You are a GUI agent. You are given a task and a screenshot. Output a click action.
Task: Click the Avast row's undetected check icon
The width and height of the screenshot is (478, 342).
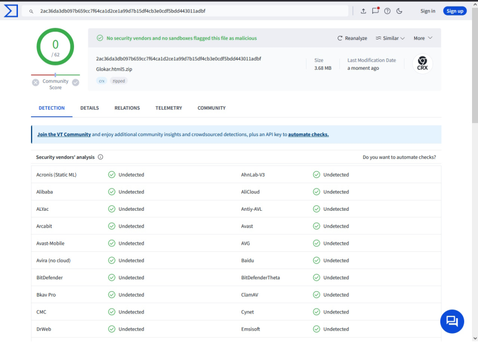pos(317,226)
